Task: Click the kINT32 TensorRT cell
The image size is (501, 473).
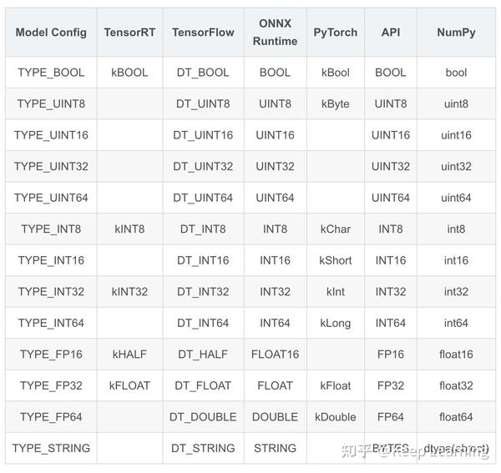Action: [129, 292]
